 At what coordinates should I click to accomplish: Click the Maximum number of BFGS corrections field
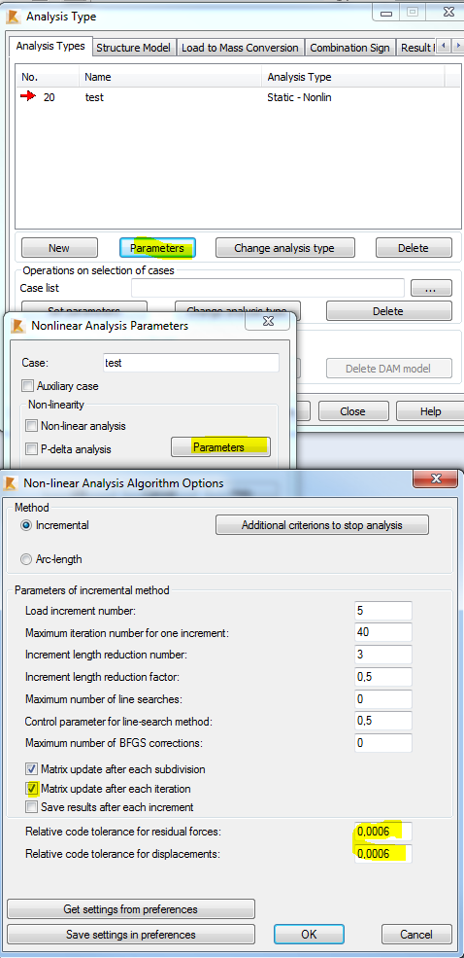pos(382,743)
